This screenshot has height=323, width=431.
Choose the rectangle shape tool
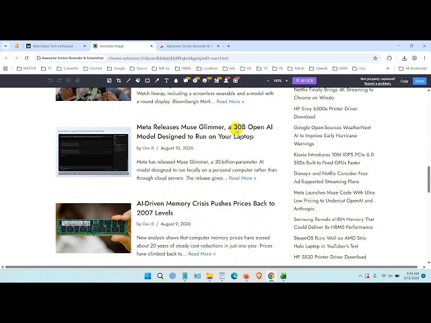147,81
